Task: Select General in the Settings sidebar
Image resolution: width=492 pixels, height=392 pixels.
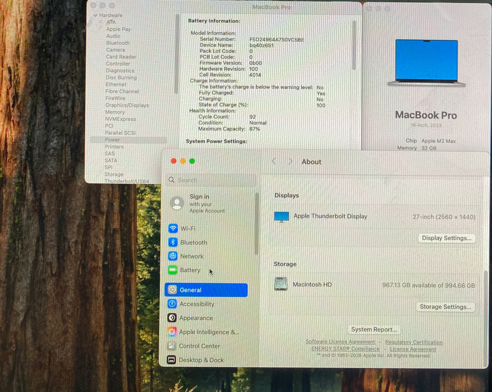Action: 206,290
